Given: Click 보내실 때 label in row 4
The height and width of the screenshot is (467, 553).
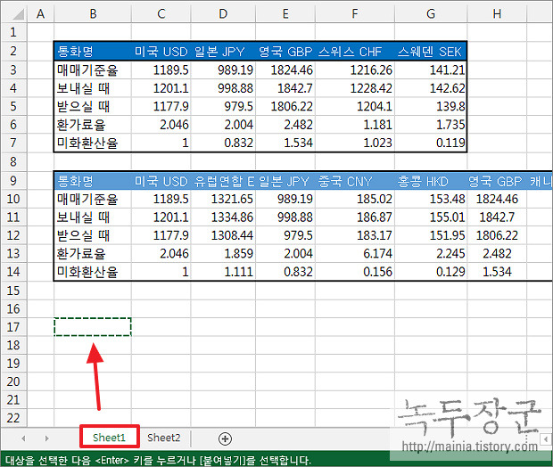Looking at the screenshot, I should point(93,88).
